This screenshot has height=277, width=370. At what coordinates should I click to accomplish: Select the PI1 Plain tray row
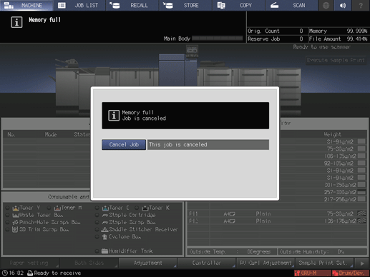(x=277, y=213)
